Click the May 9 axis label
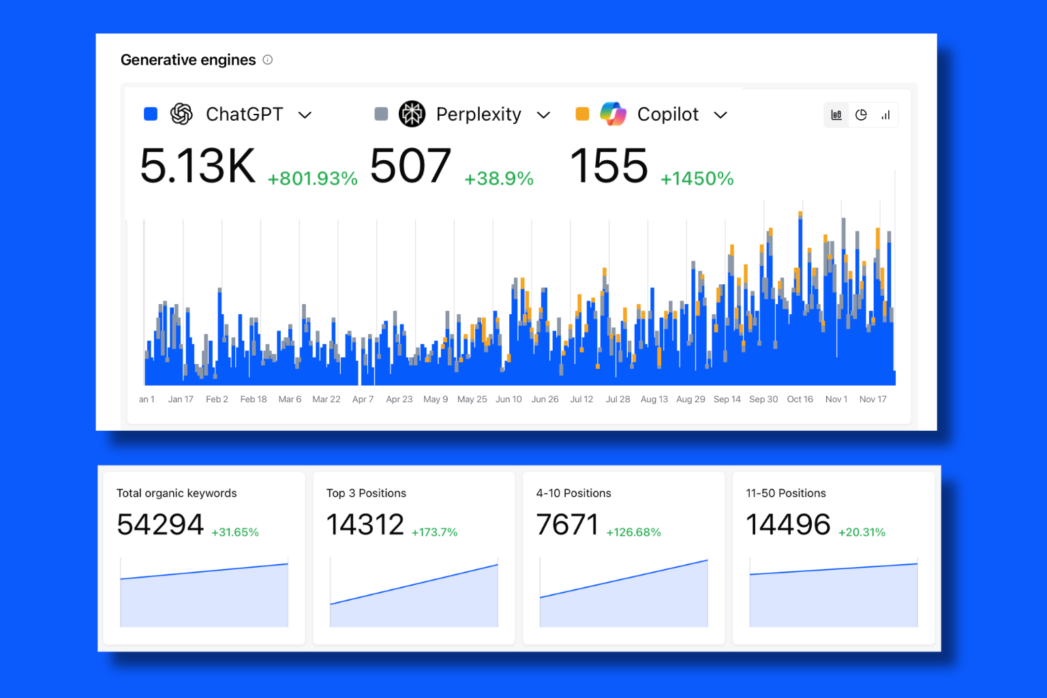 [436, 399]
